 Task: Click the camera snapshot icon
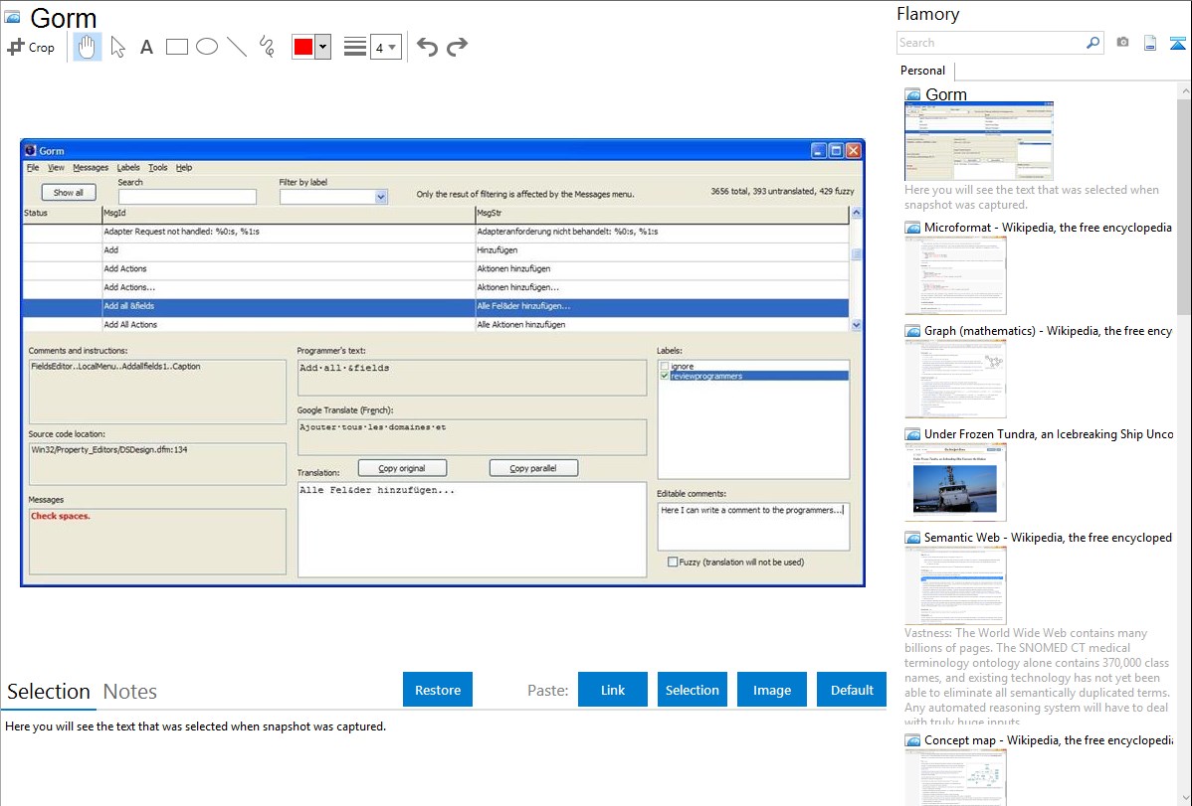[x=1122, y=43]
